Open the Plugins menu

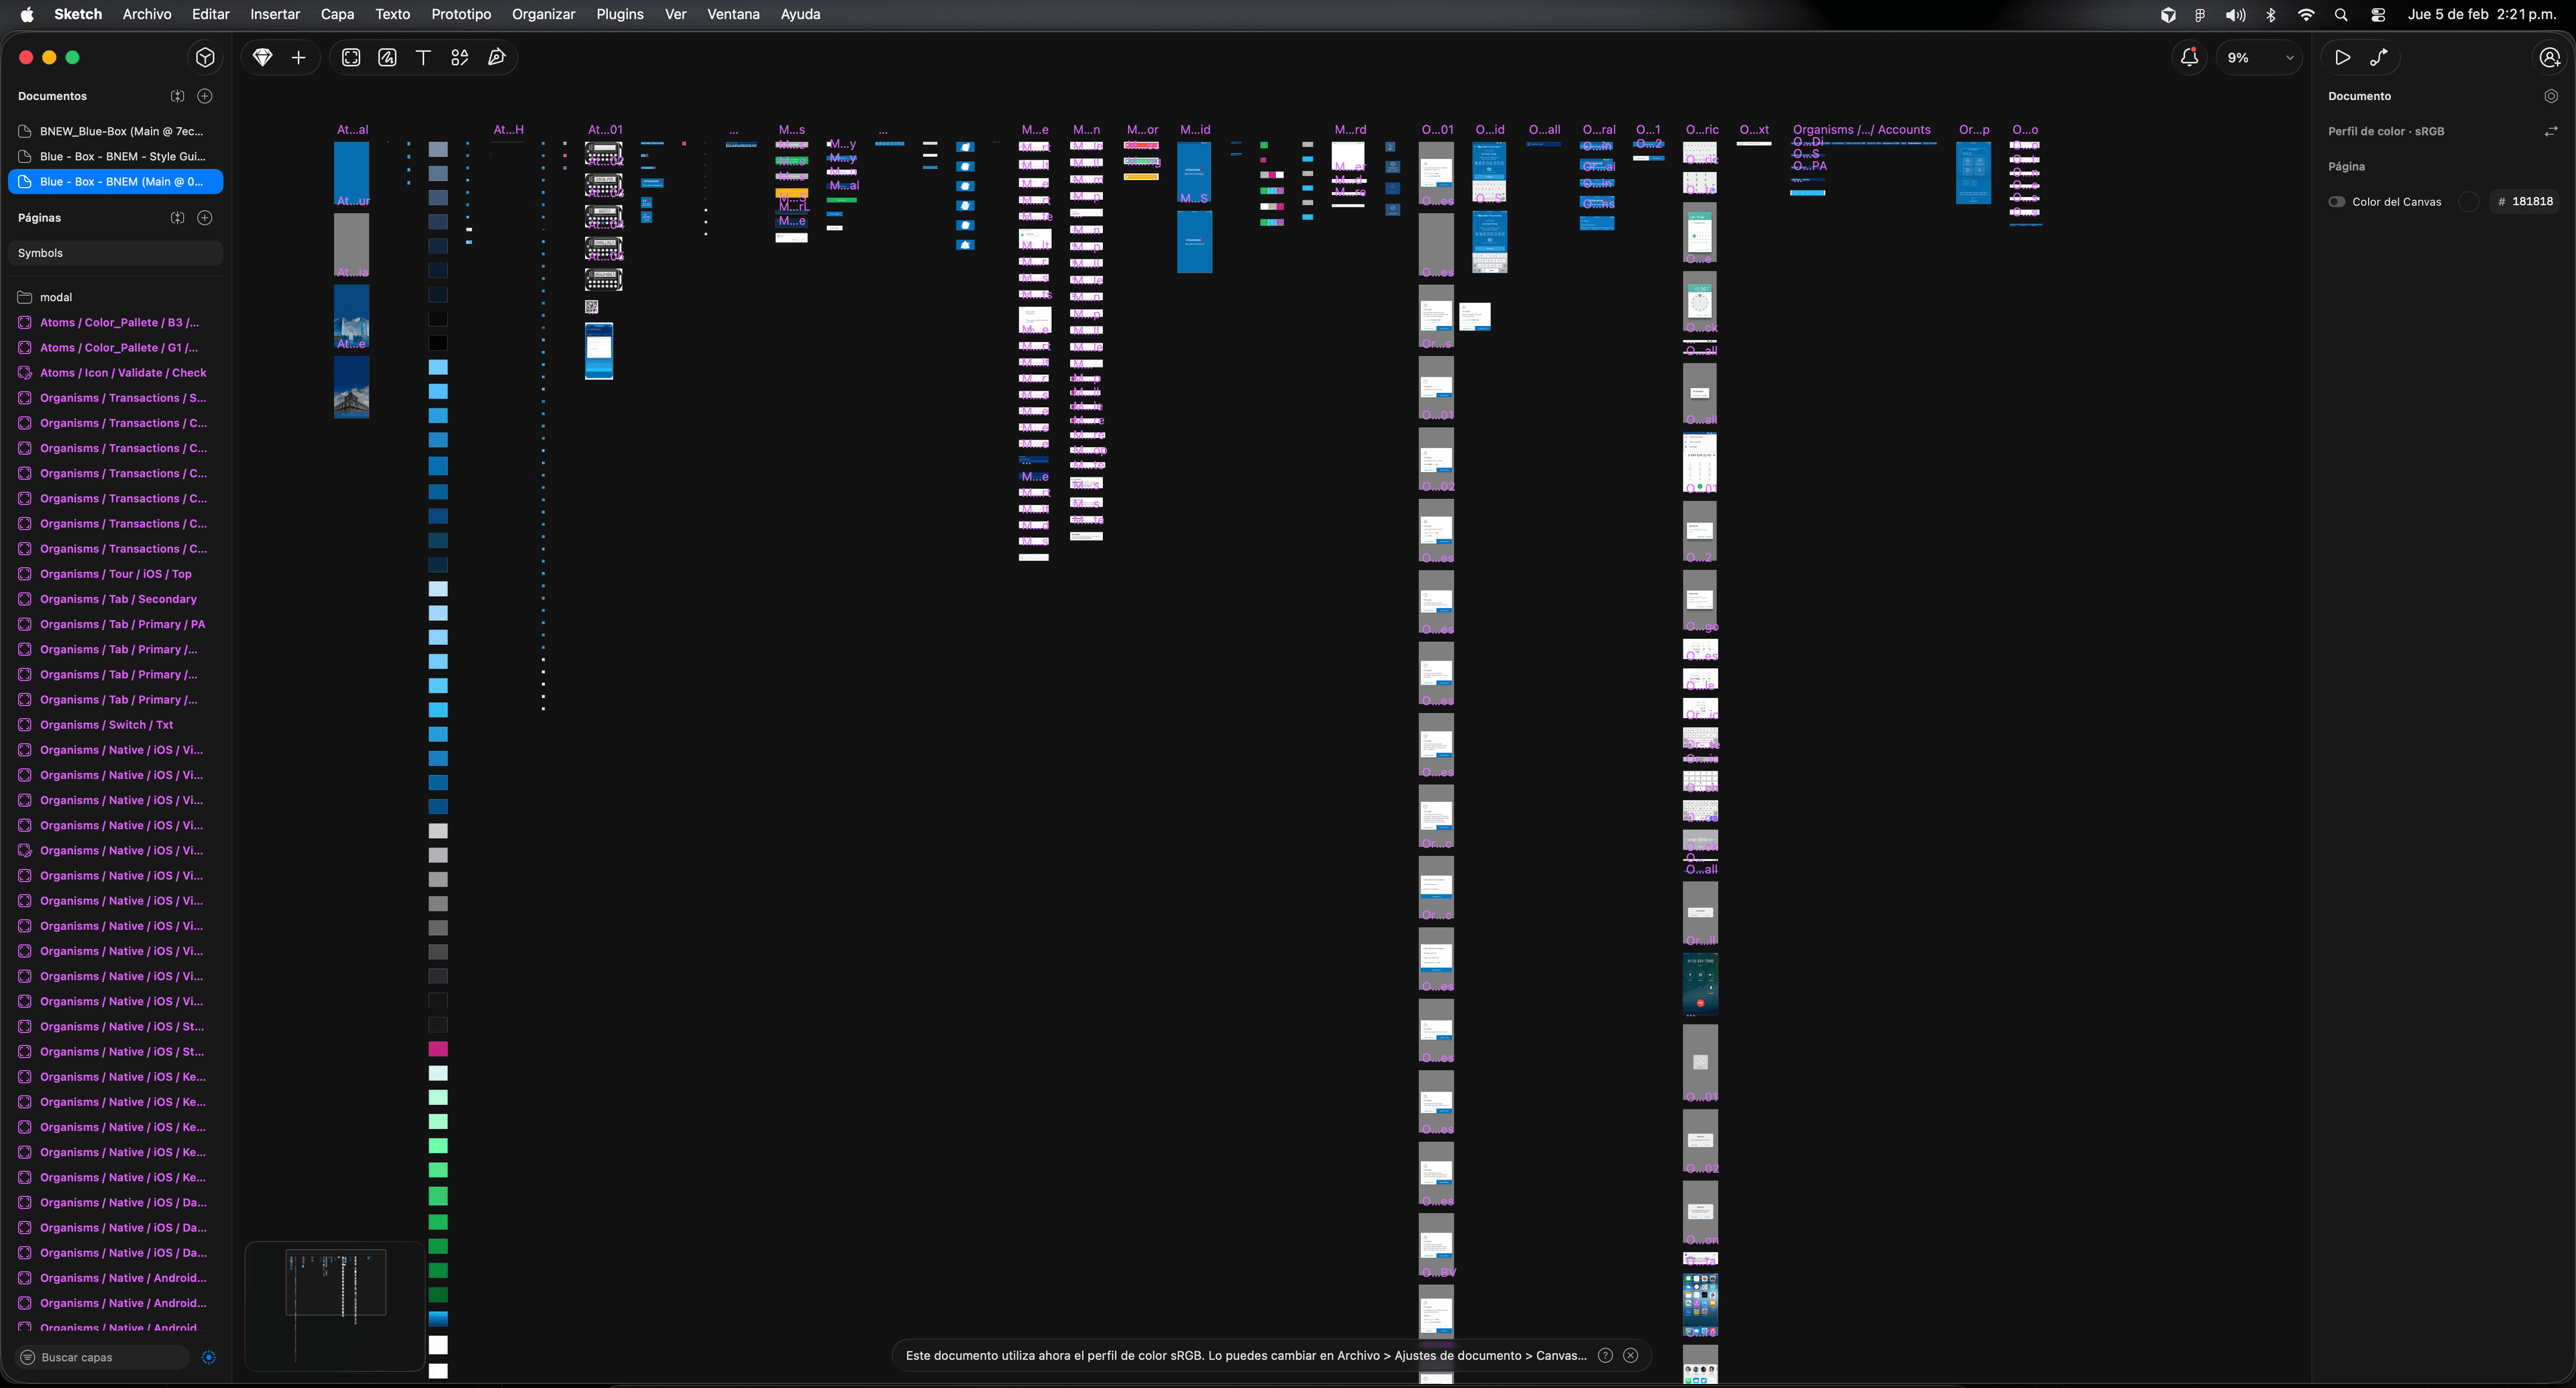tap(619, 14)
